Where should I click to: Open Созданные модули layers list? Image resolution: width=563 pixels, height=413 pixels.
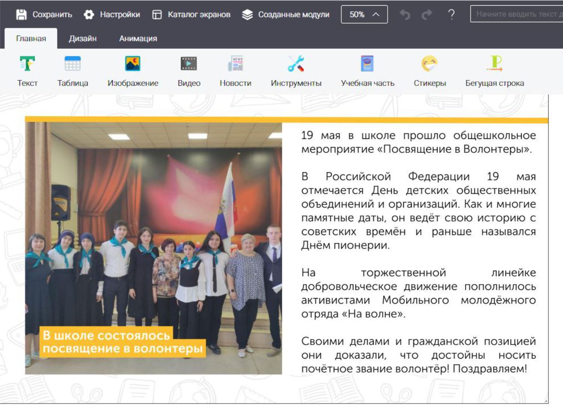tap(286, 15)
